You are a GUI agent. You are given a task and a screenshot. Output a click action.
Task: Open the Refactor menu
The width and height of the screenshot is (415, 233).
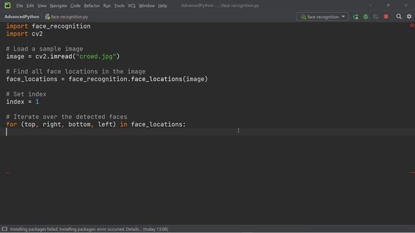pyautogui.click(x=91, y=6)
